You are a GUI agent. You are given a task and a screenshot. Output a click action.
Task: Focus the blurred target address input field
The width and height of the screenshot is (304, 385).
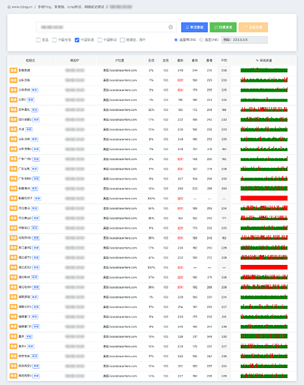(x=106, y=27)
